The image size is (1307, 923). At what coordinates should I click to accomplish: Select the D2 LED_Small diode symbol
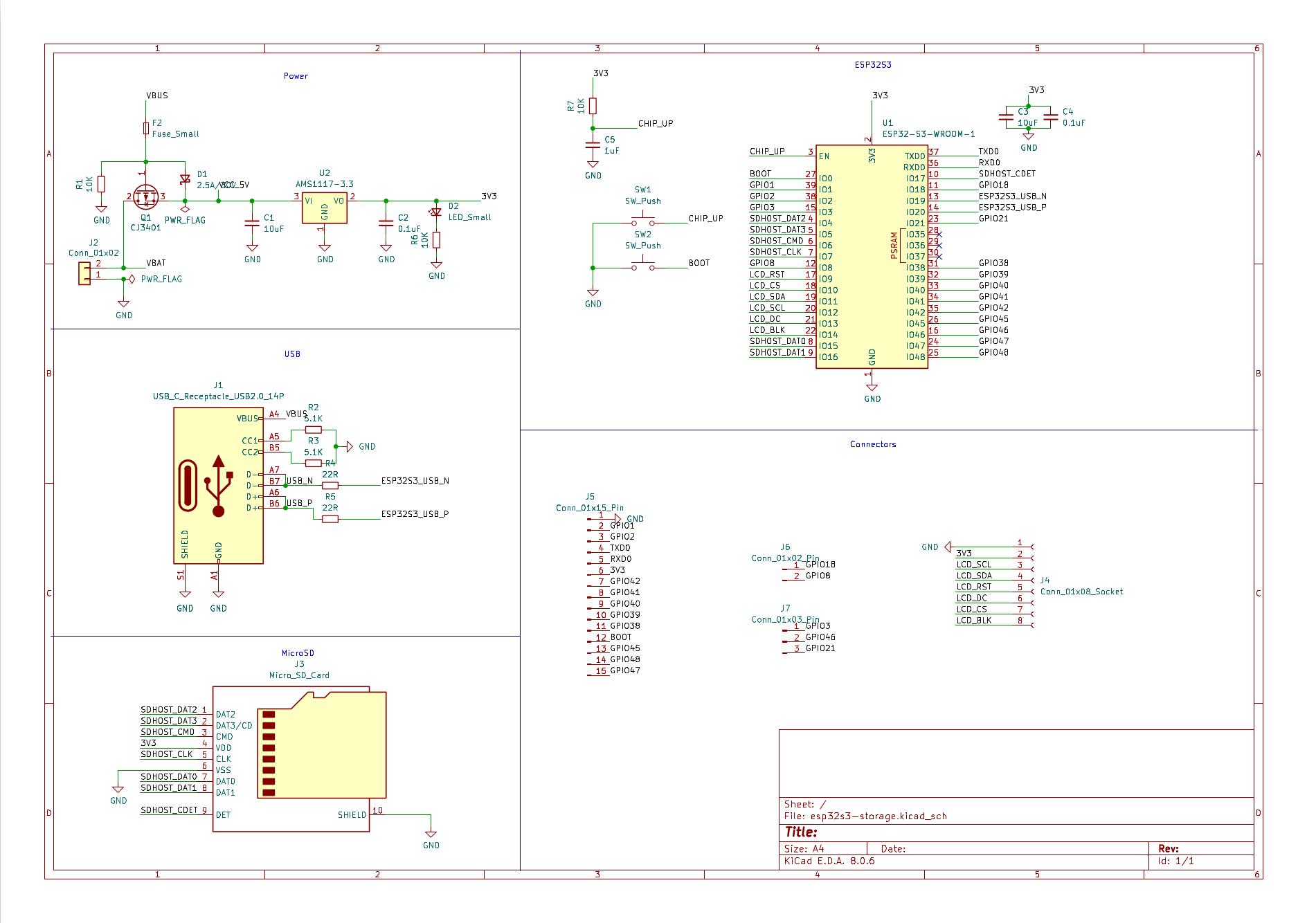(436, 212)
